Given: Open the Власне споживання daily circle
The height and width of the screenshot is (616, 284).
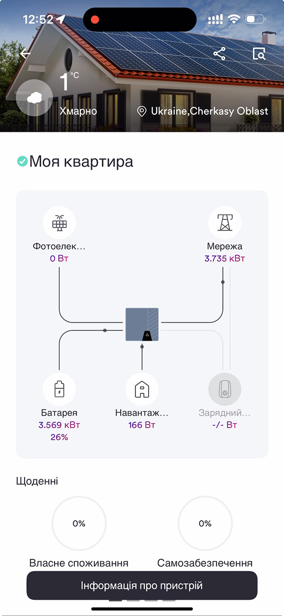Looking at the screenshot, I should [79, 523].
